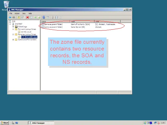Click the New Record toolbar icon

pos(60,17)
